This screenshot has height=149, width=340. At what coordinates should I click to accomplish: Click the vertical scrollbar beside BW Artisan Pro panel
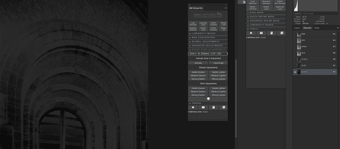[x=236, y=99]
